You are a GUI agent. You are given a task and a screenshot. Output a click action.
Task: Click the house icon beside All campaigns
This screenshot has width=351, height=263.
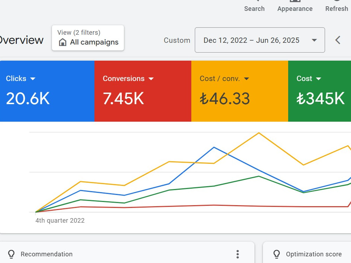click(x=63, y=42)
